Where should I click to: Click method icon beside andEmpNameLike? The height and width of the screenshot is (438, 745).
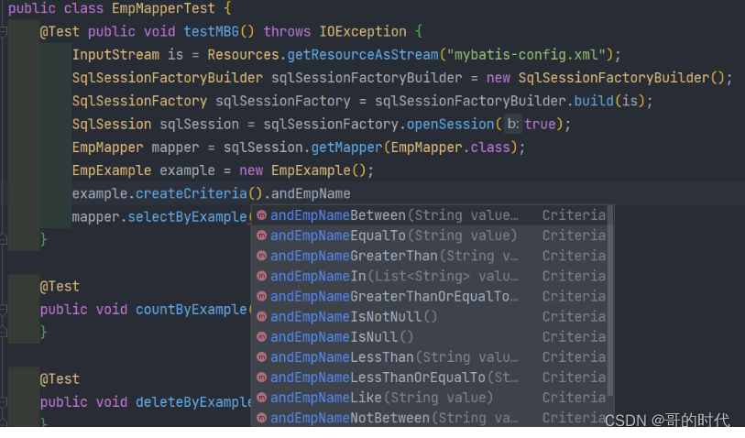(x=261, y=398)
